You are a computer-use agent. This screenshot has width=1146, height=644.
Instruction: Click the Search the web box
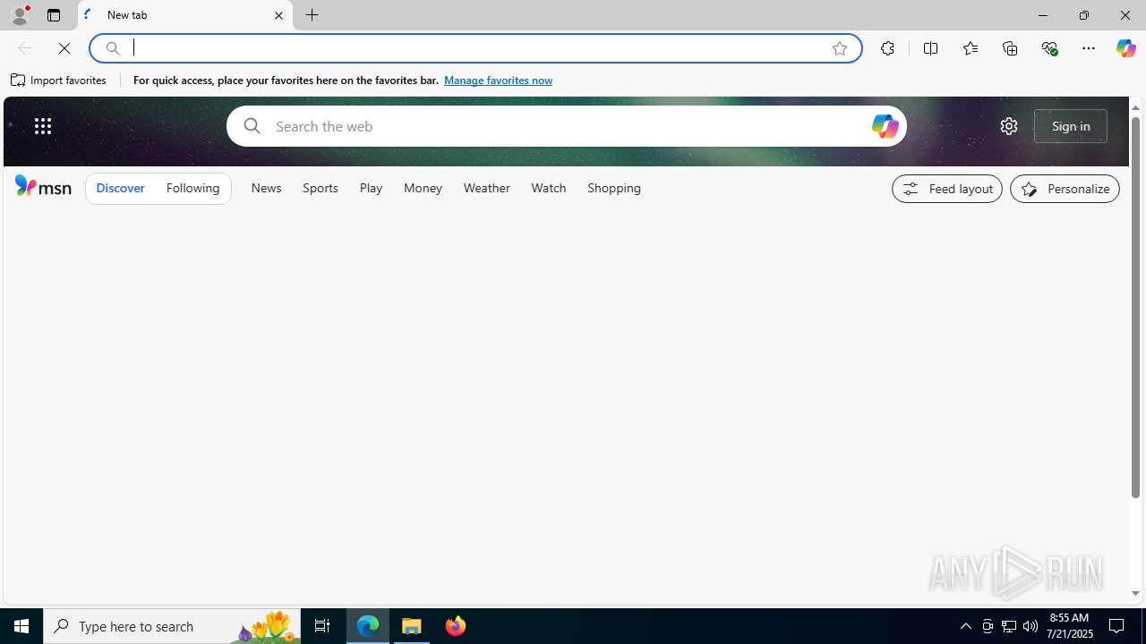pos(567,126)
